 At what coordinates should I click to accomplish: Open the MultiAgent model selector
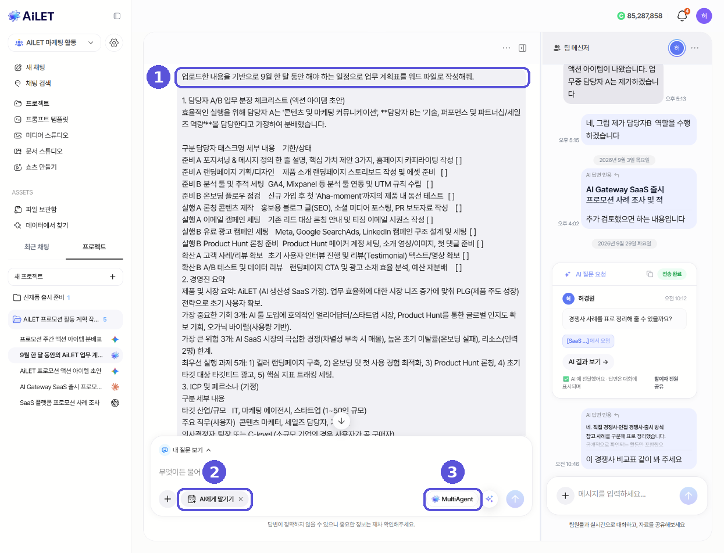click(x=453, y=499)
